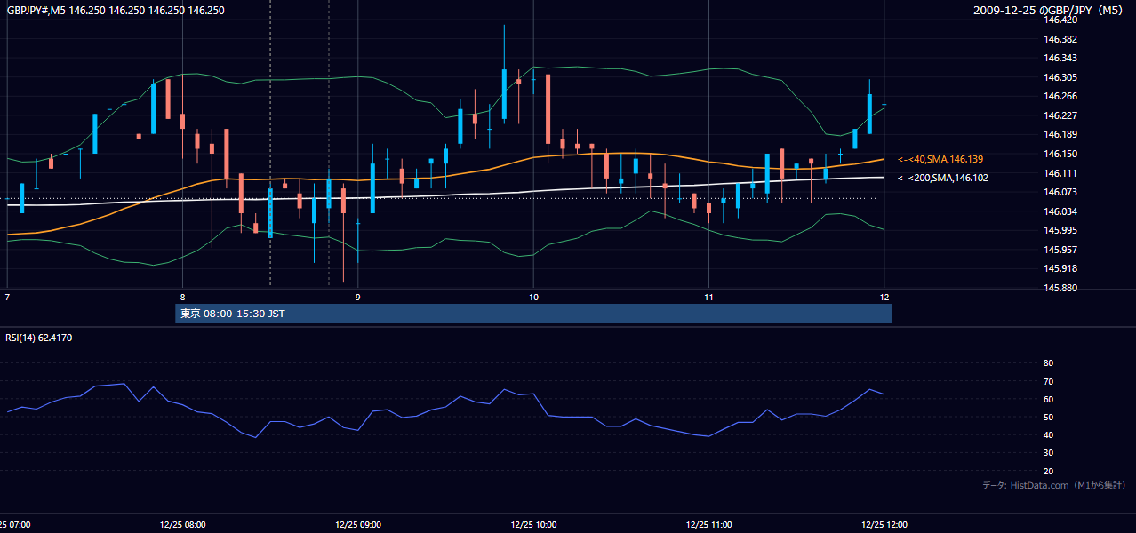
Task: Select the hour 10 label under price chart
Action: tap(533, 297)
